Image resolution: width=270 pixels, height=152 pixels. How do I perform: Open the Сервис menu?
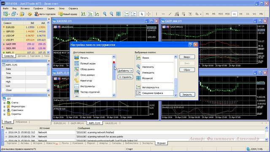(51, 8)
